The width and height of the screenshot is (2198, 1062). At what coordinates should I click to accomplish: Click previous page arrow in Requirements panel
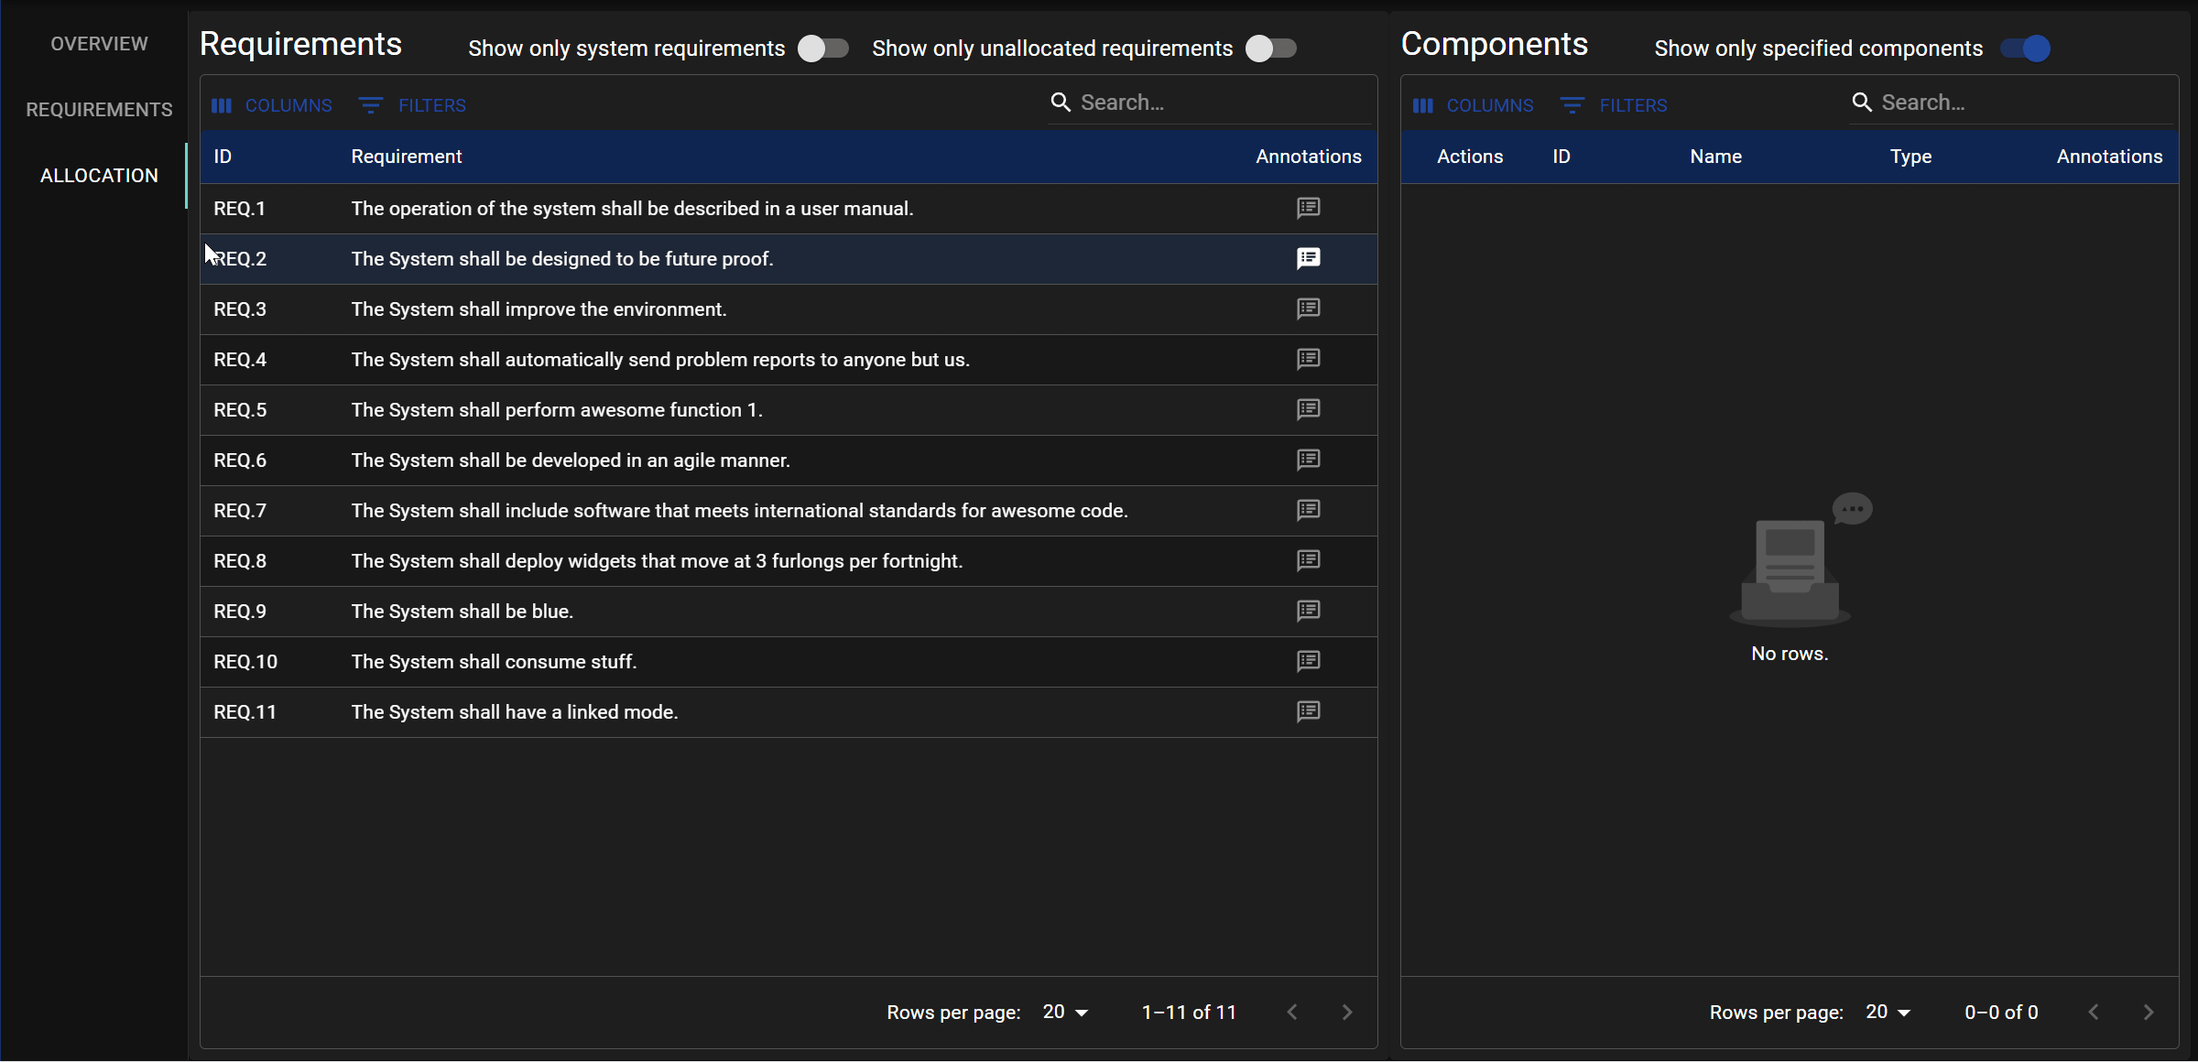(x=1292, y=1010)
